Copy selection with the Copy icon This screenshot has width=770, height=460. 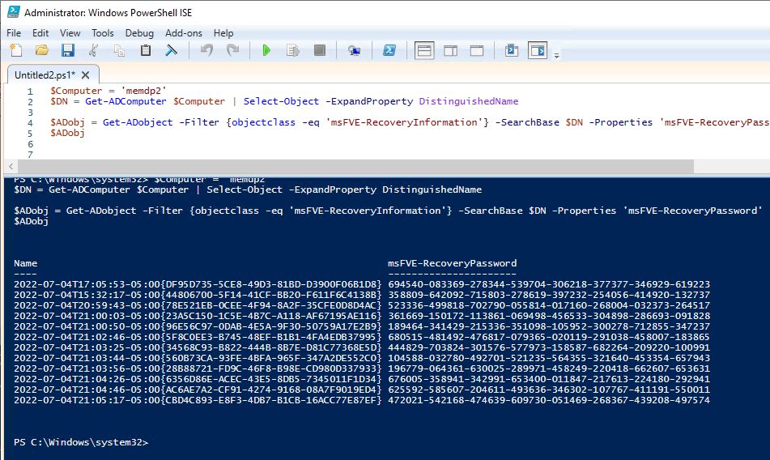tap(119, 50)
